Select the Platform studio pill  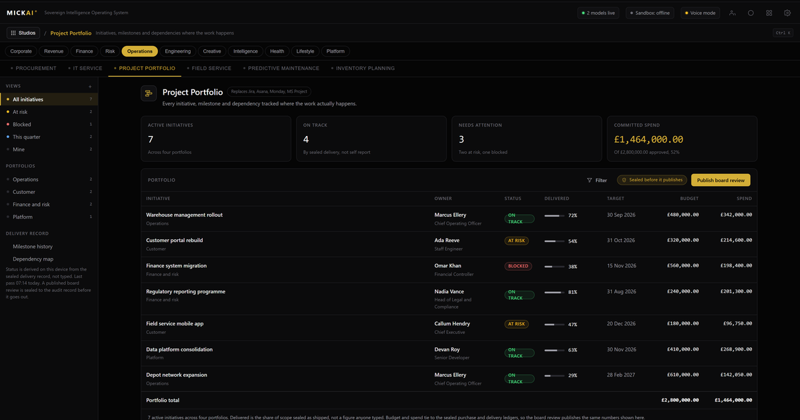pyautogui.click(x=335, y=51)
